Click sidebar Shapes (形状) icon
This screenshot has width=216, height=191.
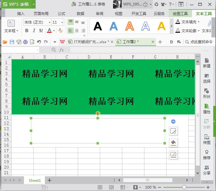pyautogui.click(x=207, y=94)
